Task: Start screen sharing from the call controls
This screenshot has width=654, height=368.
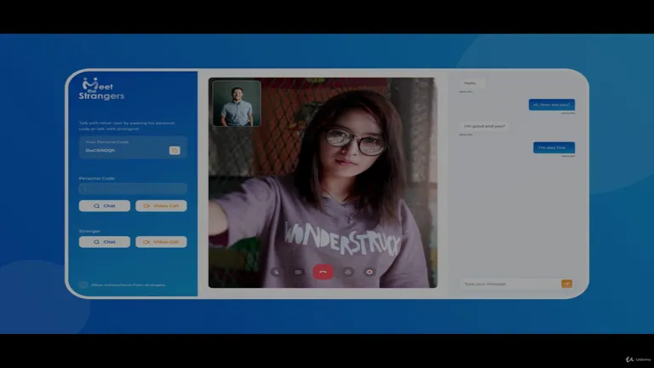Action: (x=347, y=272)
